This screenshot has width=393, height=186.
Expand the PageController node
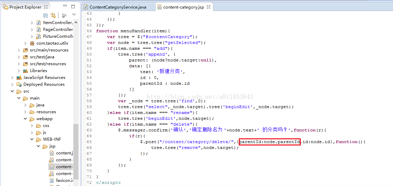click(x=32, y=30)
